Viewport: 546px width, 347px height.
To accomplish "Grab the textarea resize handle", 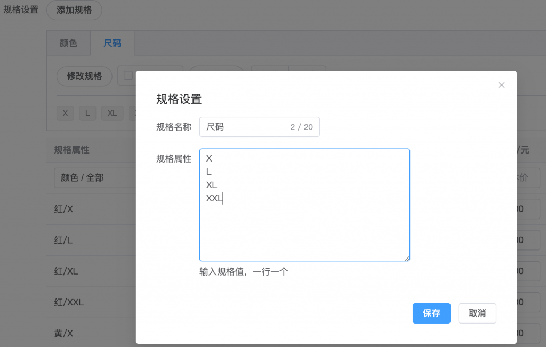I will (407, 258).
